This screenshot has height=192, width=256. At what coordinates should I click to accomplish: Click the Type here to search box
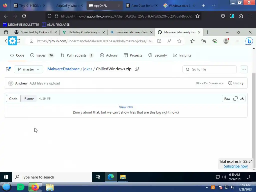point(52,177)
